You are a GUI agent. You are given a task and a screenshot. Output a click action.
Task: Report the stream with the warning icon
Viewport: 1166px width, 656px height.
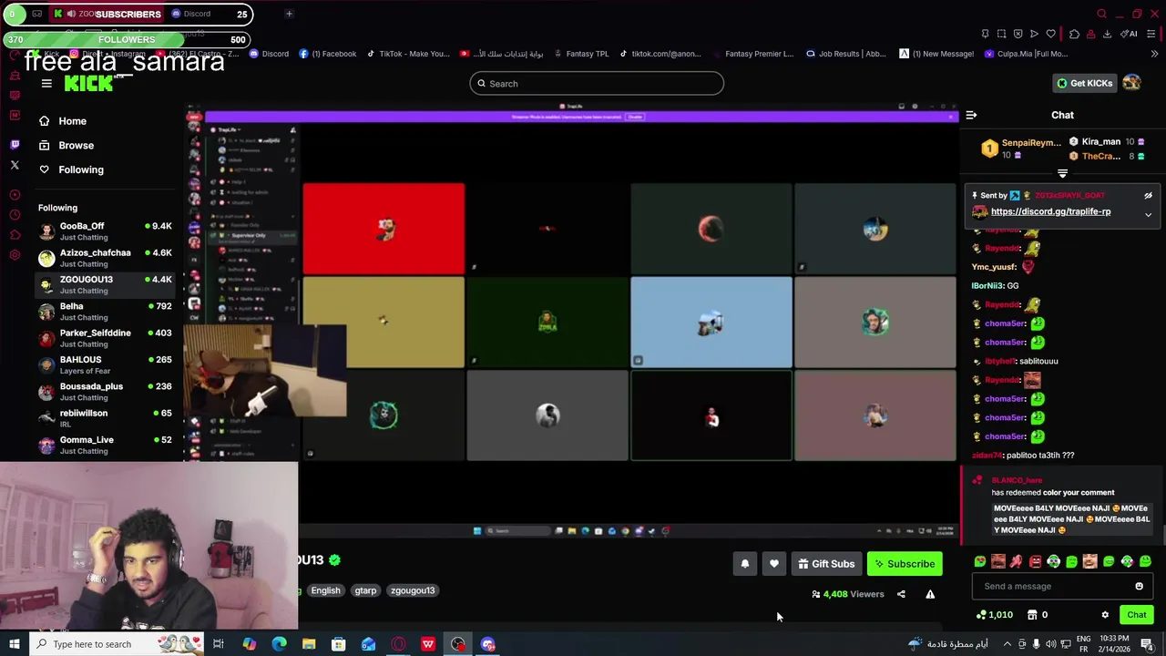tap(930, 594)
